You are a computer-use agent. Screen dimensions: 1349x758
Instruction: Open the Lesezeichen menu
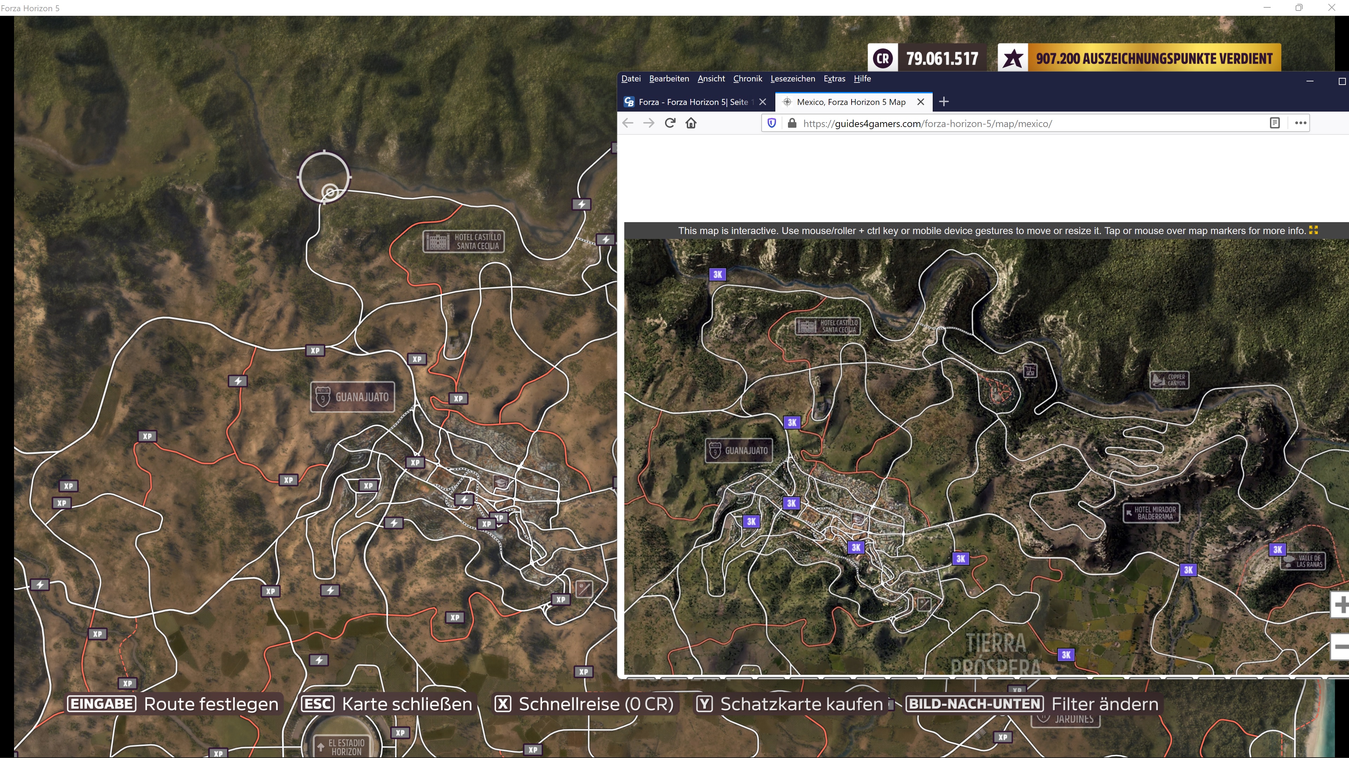pyautogui.click(x=792, y=79)
